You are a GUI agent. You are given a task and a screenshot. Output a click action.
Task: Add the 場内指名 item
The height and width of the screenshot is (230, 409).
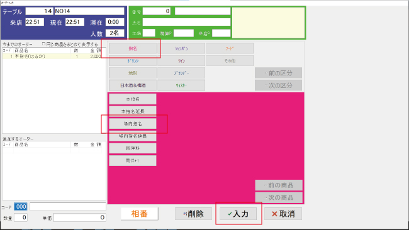[133, 123]
